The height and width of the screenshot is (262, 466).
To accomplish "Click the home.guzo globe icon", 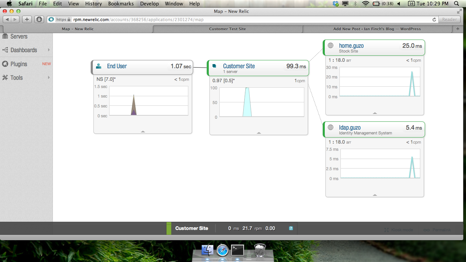I will click(x=330, y=45).
